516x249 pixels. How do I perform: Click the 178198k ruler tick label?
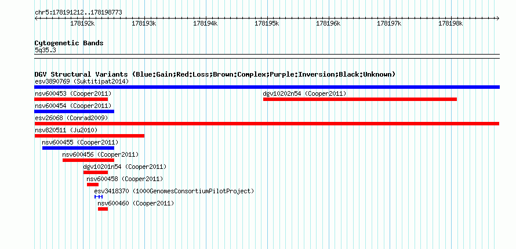coord(451,24)
